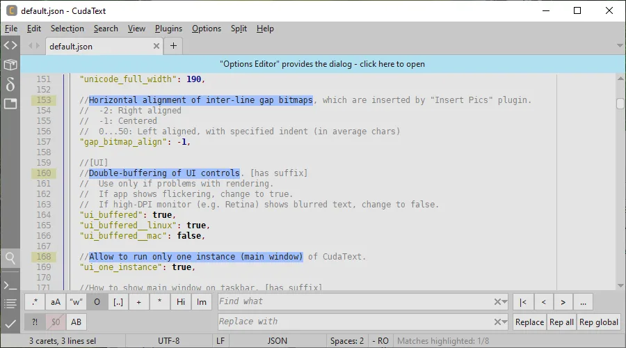This screenshot has width=626, height=348.
Task: Open the Search menu
Action: [106, 29]
